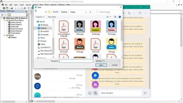Screen dimensions: 183x103
Task: Select the Amber.jpg thumbnail
Action: (96, 27)
